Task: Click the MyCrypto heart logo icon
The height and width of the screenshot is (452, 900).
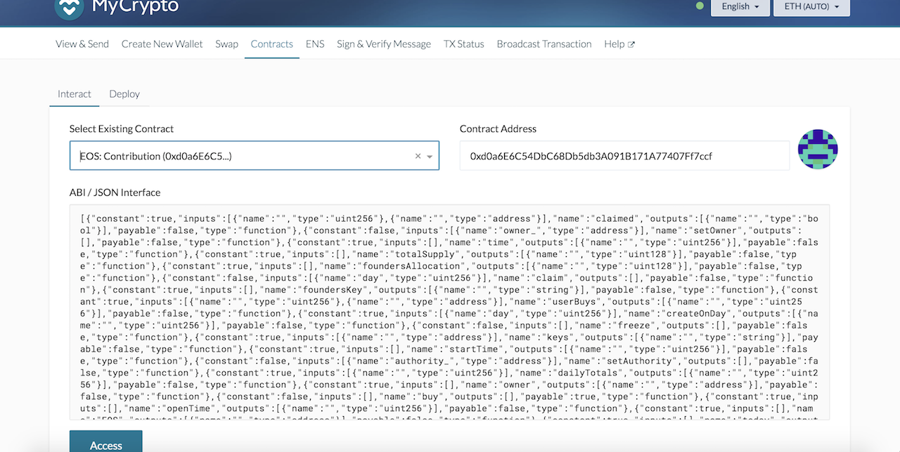Action: coord(69,7)
